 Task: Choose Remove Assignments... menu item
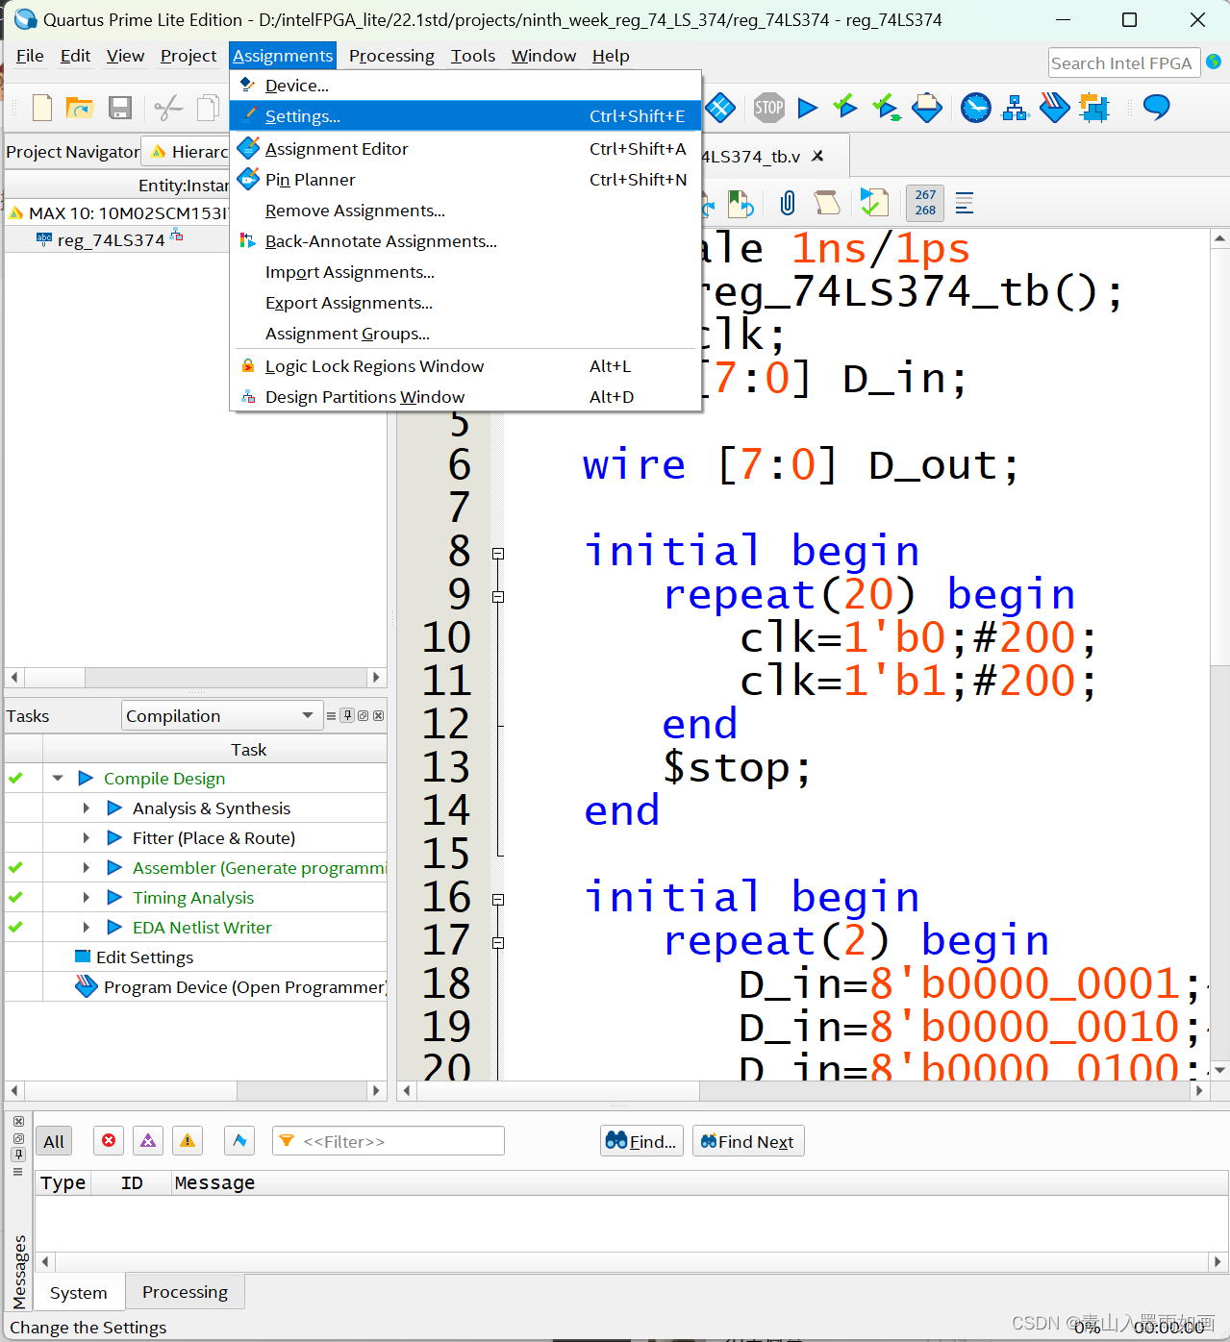pos(465,210)
